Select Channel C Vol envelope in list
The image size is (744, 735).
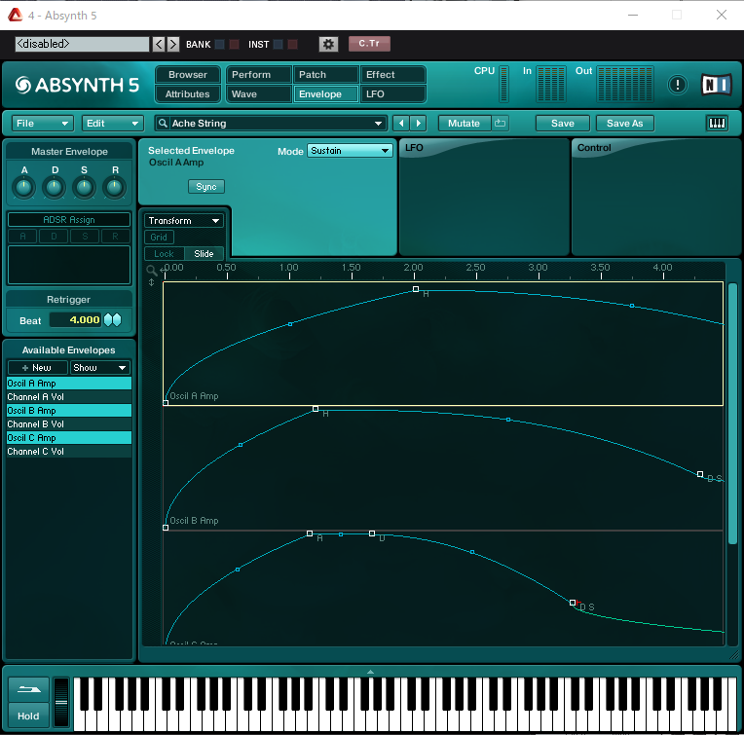69,452
